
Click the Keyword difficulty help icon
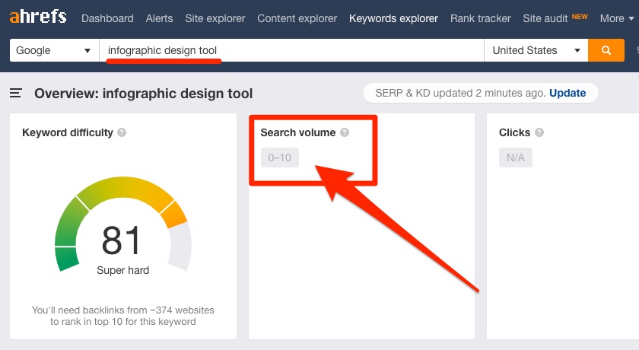click(x=122, y=132)
